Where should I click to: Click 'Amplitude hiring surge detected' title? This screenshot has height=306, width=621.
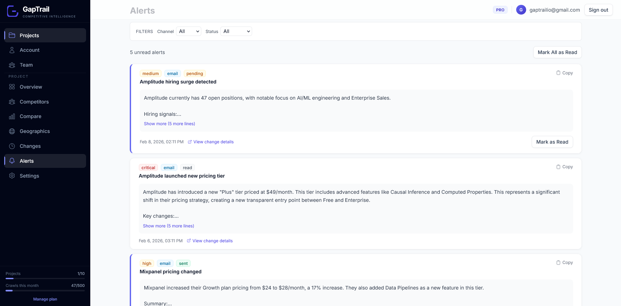tap(178, 82)
